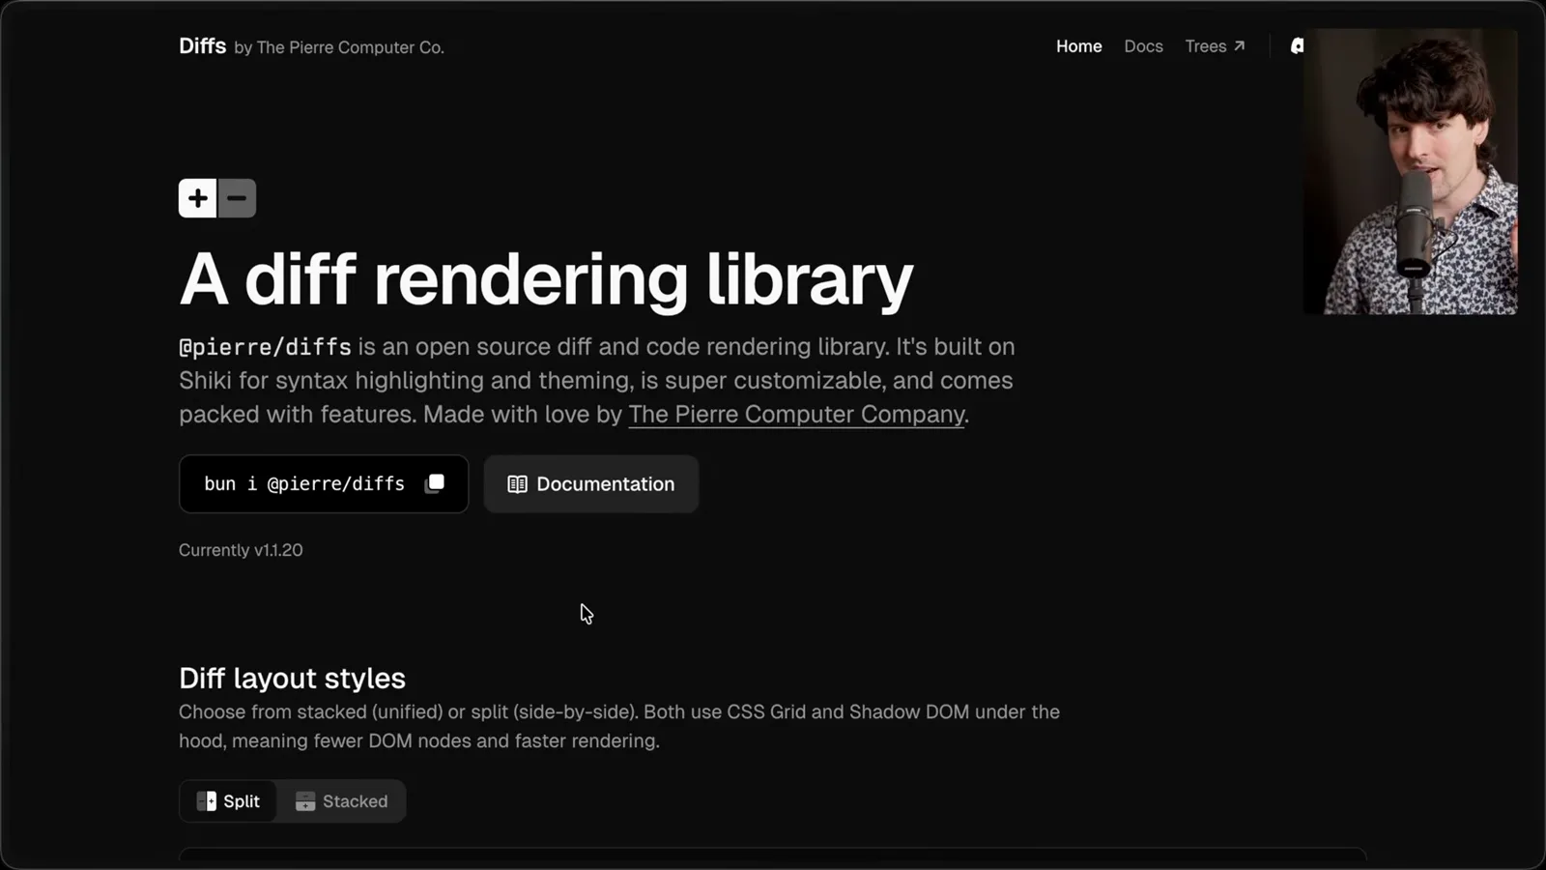This screenshot has height=870, width=1546.
Task: Click the 'Diff layout styles' heading
Action: pos(292,679)
